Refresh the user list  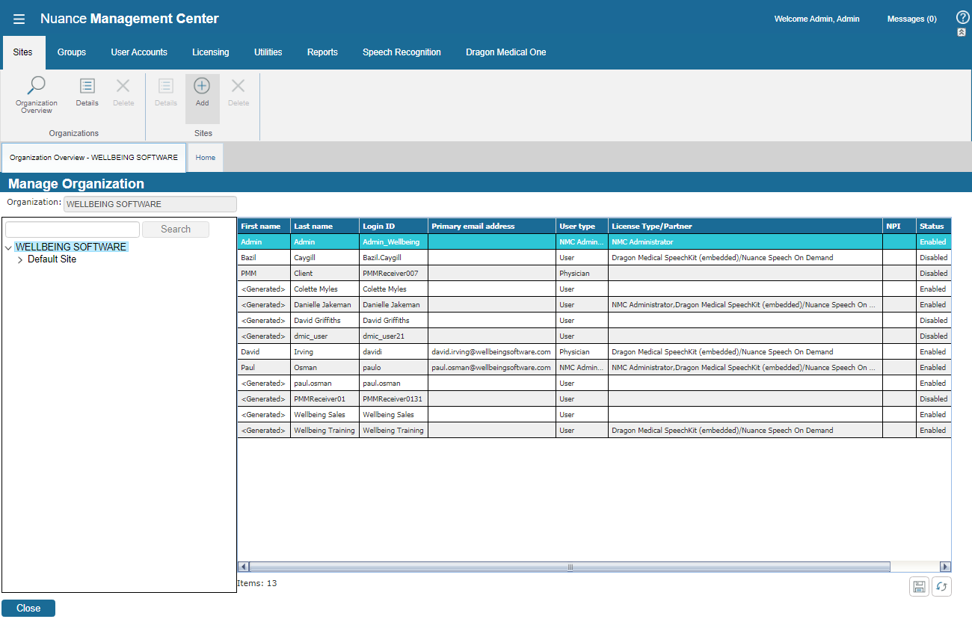[x=942, y=587]
